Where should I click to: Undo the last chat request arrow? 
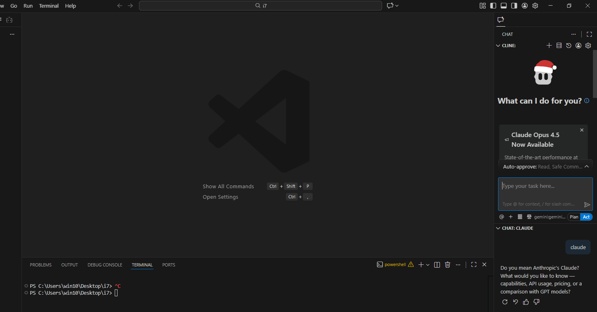click(515, 302)
